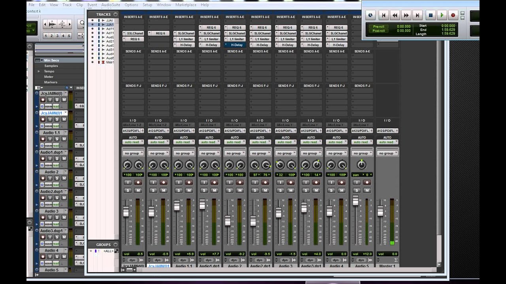Mute the Audio 5 mixer channel
This screenshot has height=284, width=506.
[367, 191]
